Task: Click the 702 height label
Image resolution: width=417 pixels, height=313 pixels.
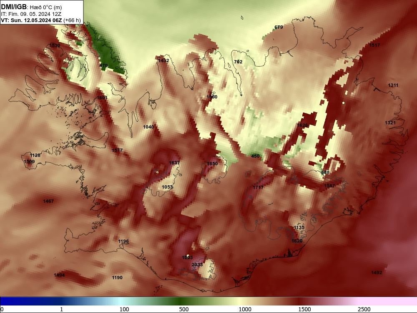Action: point(238,62)
